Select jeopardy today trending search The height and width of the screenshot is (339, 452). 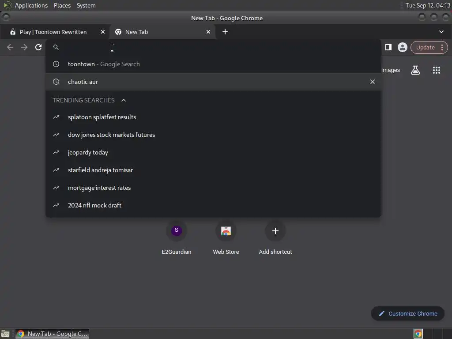point(213,152)
